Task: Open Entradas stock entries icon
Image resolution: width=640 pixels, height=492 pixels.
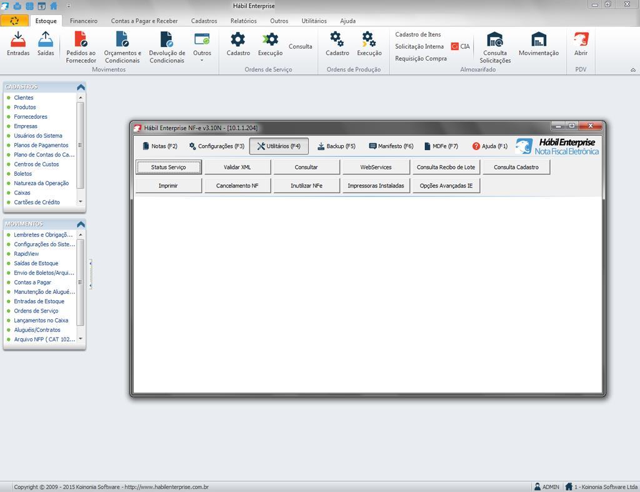Action: [18, 44]
